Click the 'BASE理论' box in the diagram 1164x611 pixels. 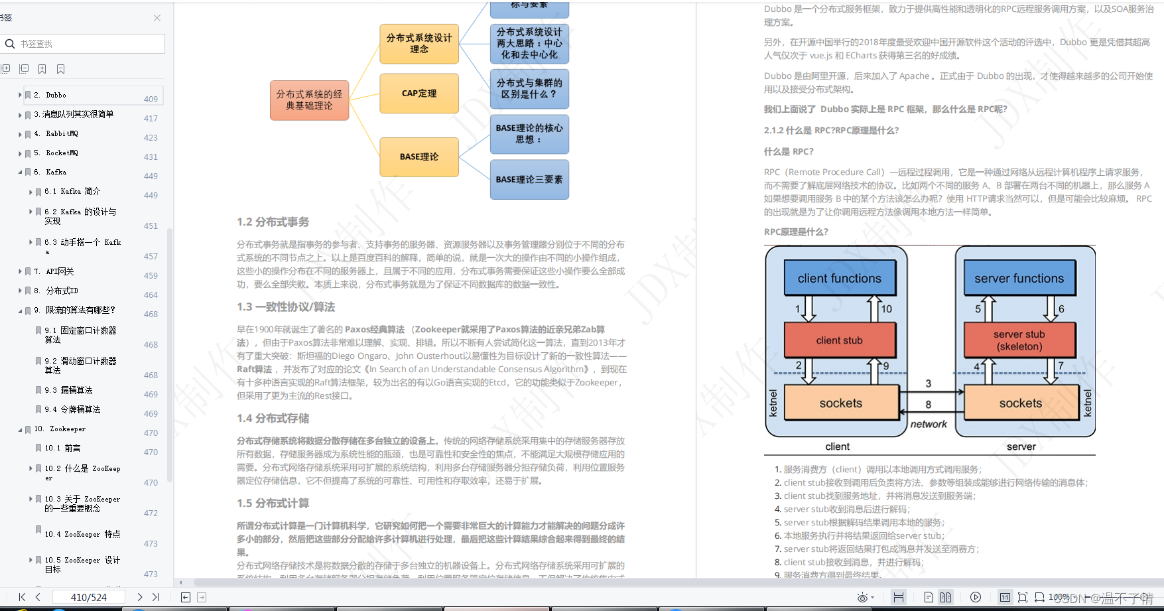(x=419, y=157)
